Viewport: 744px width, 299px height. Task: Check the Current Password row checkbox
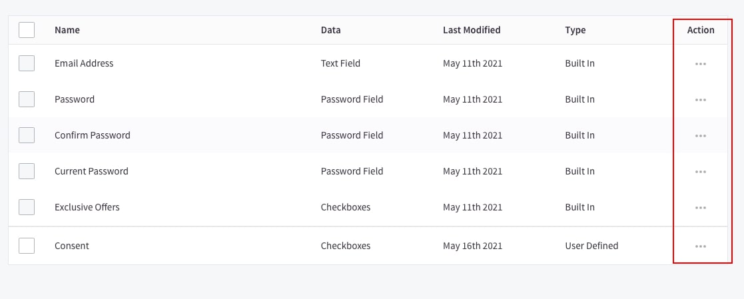point(27,171)
